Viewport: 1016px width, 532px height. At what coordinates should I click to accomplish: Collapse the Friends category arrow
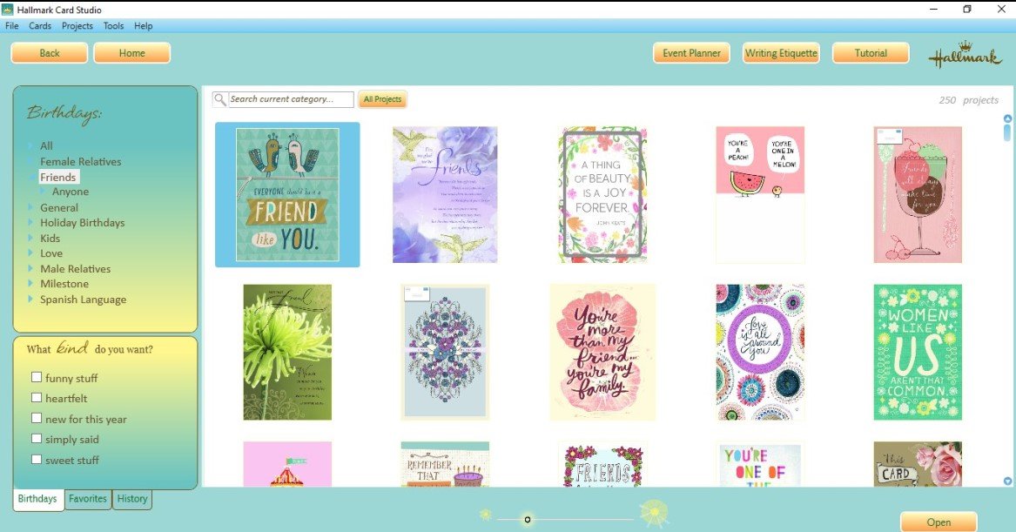click(x=31, y=177)
